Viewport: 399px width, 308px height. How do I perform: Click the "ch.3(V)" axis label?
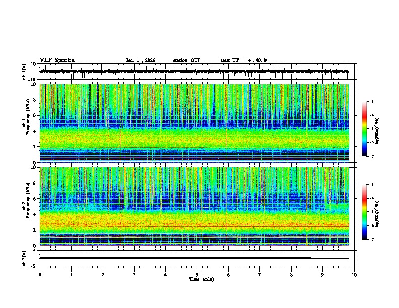pos(24,258)
